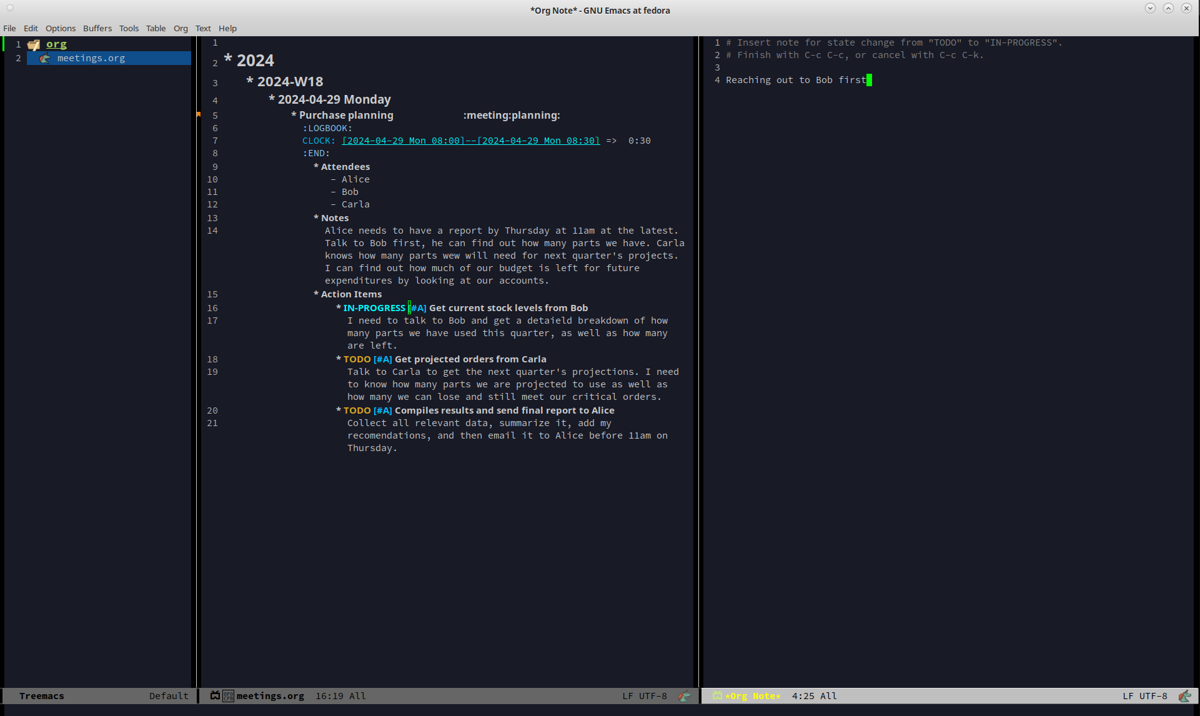Viewport: 1200px width, 716px height.
Task: Open the Org menu
Action: click(x=181, y=28)
